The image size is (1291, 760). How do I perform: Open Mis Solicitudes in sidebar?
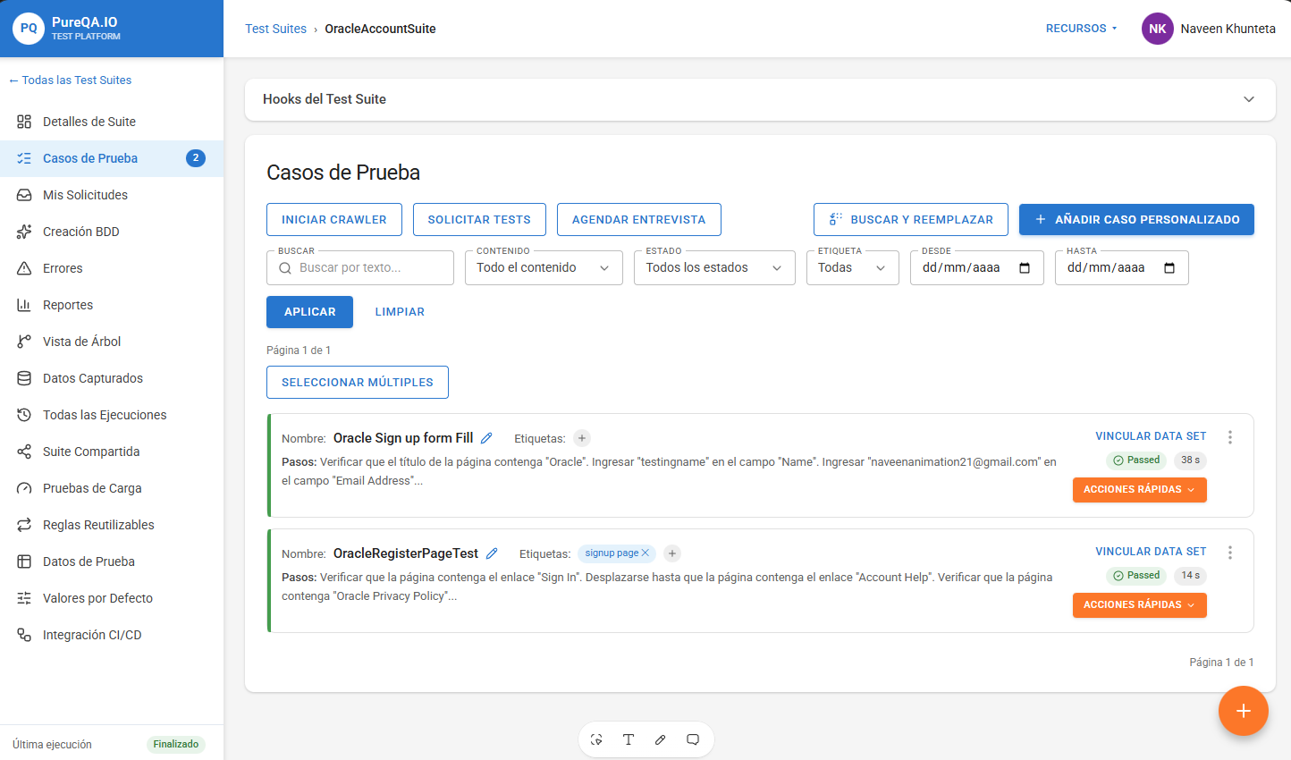click(x=112, y=195)
